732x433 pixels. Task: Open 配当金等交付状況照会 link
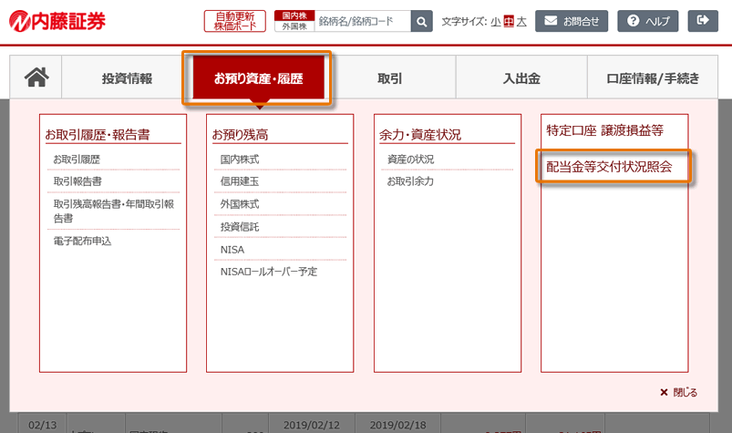tap(609, 168)
